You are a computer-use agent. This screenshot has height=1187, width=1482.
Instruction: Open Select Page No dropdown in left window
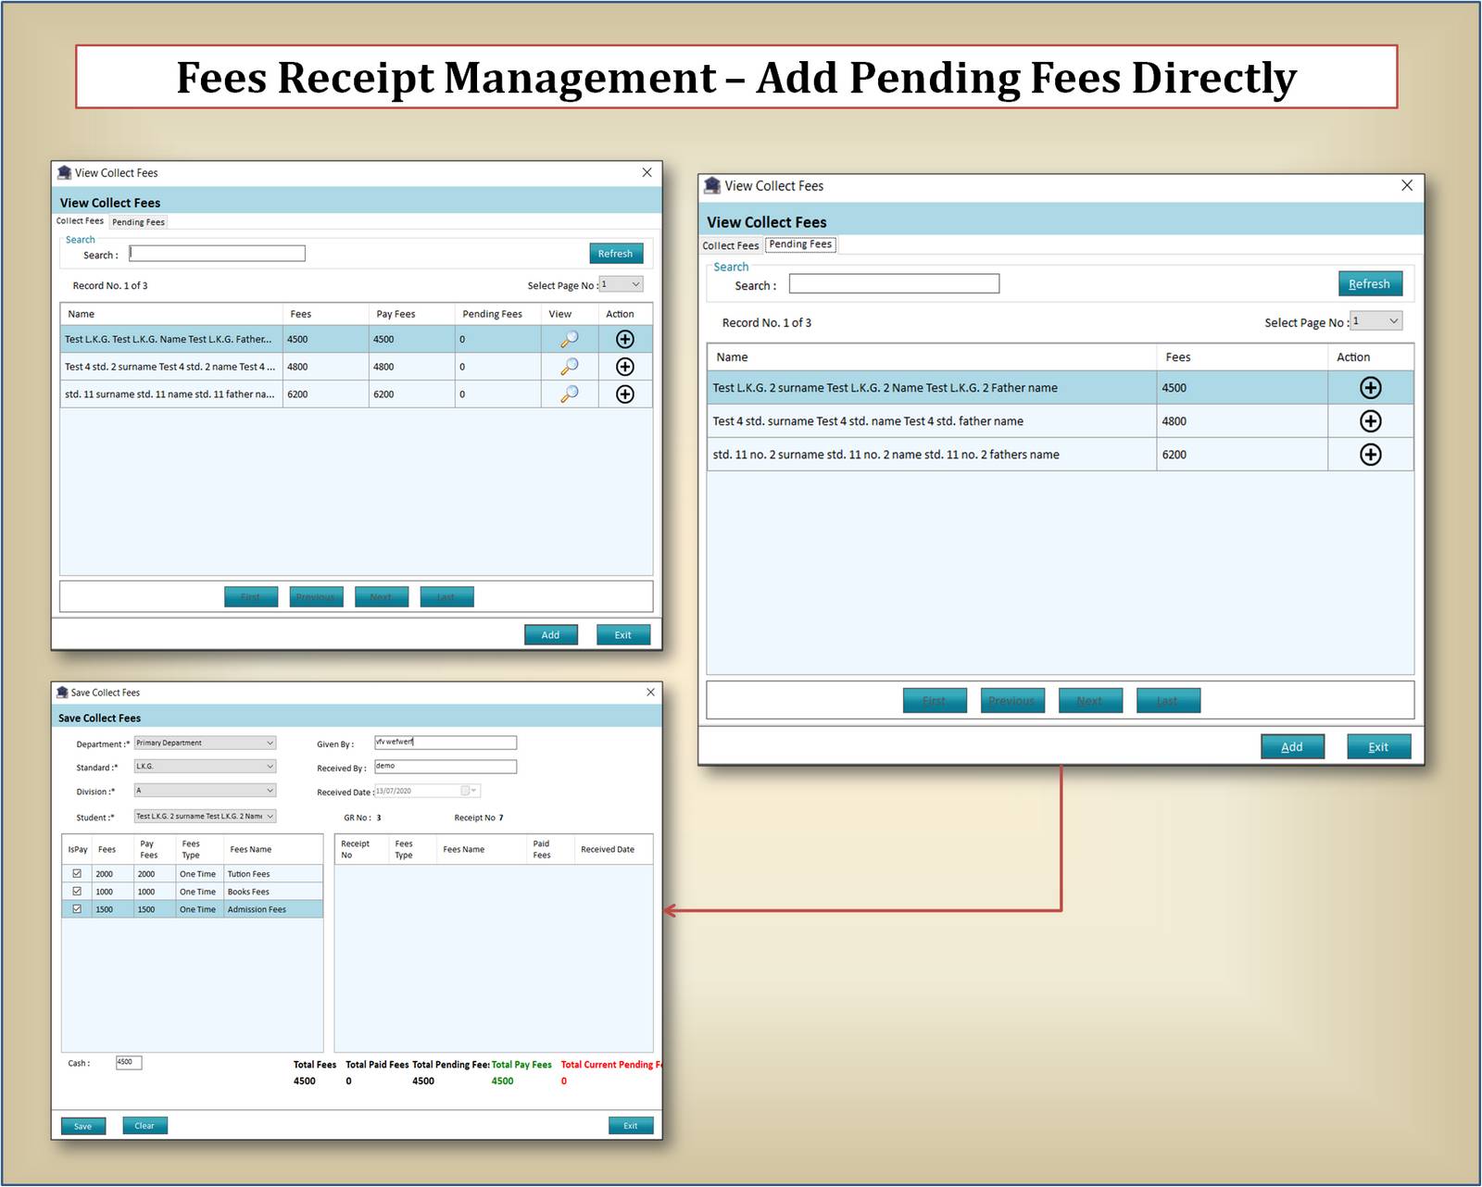coord(621,284)
